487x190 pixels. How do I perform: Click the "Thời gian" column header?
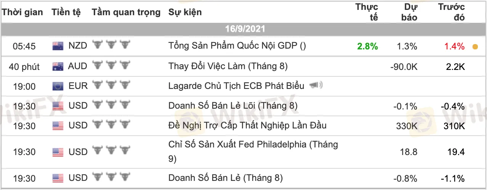coord(22,12)
